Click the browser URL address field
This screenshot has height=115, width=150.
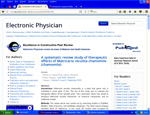point(44,12)
